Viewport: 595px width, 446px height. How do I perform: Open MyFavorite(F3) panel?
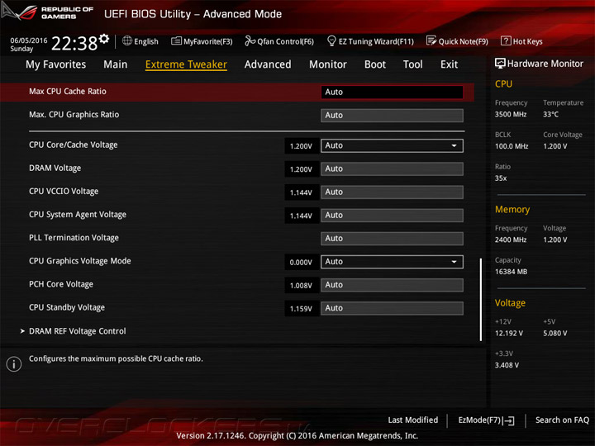point(202,41)
